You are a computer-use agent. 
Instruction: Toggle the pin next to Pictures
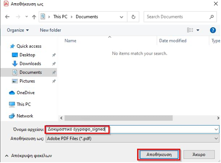click(54, 81)
